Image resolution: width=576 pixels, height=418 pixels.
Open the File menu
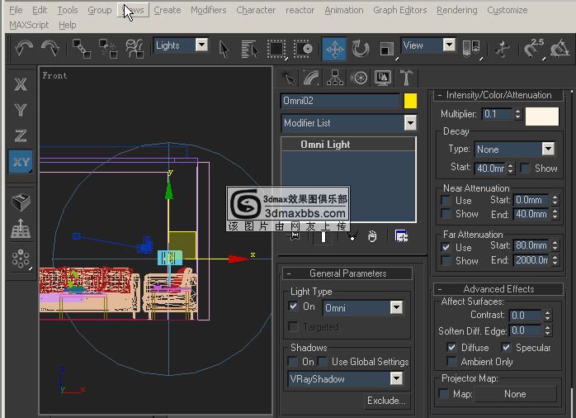16,10
